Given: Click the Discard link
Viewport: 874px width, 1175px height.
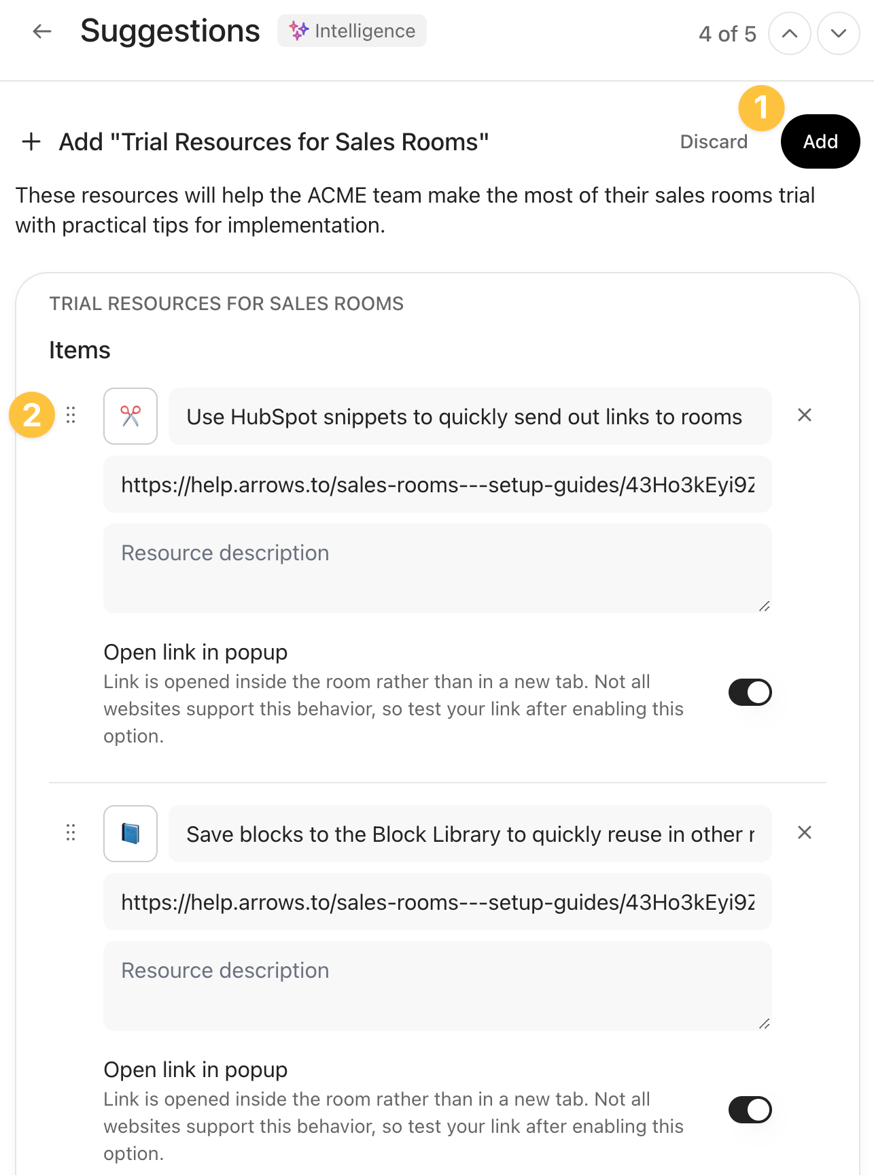Looking at the screenshot, I should pyautogui.click(x=713, y=141).
